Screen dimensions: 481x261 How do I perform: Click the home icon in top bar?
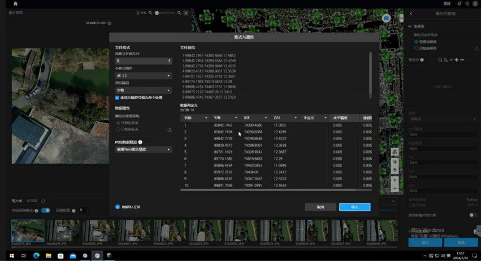[15, 4]
